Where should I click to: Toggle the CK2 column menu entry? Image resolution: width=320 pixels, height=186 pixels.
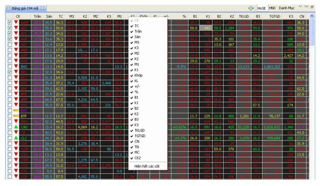(148, 158)
